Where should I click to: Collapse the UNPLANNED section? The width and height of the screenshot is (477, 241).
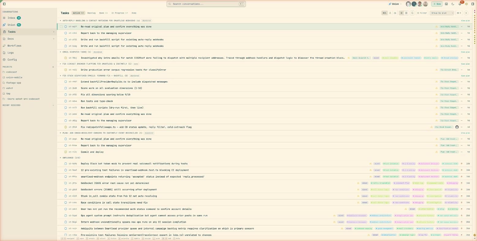coord(61,158)
